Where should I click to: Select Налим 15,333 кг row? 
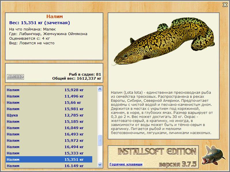(49, 153)
